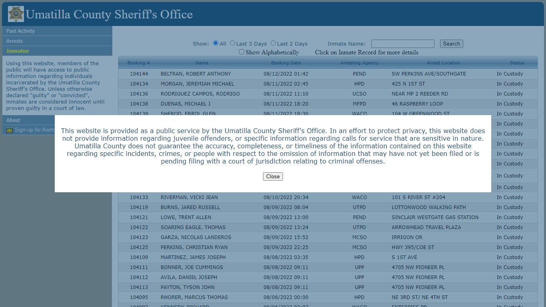Click arrest location NE 3RD ST/ NE 4TH ST
Viewport: 546px width, 307px height.
420,297
